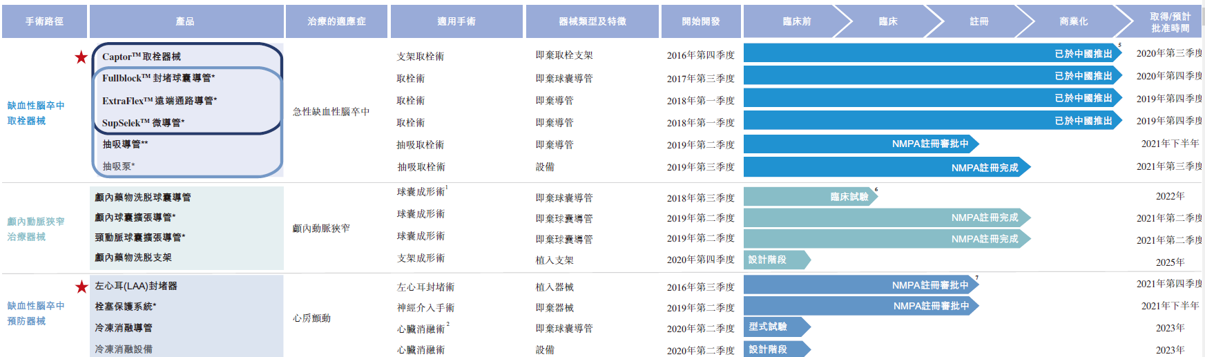Click the 心房顫動 indication text
Viewport: 1205px width, 357px height.
pyautogui.click(x=311, y=318)
